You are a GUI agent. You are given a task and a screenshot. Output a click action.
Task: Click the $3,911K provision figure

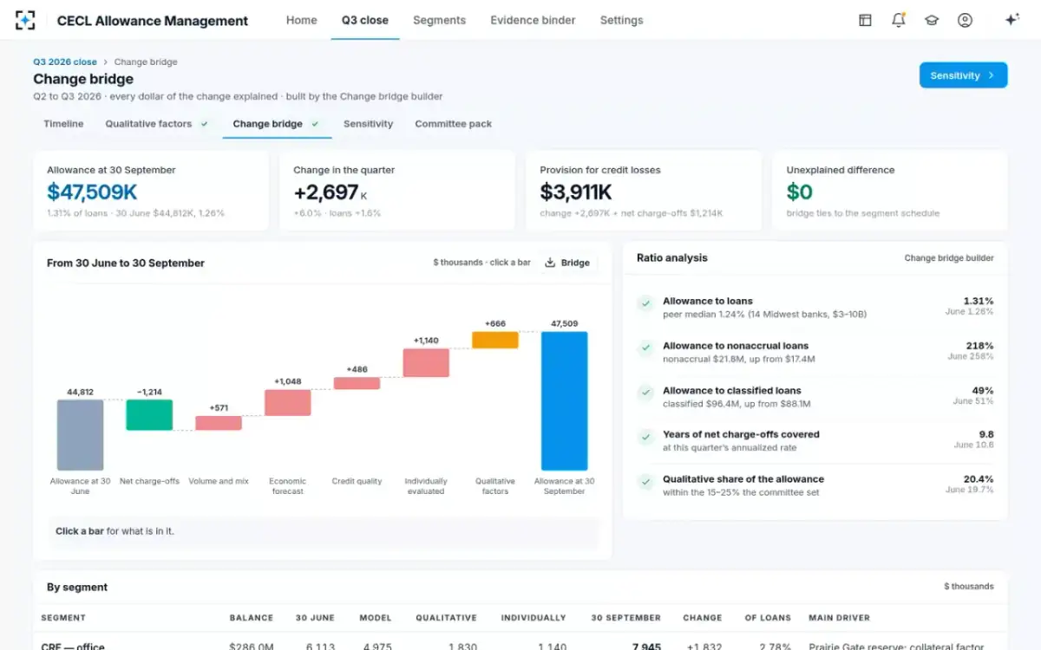[x=576, y=192]
